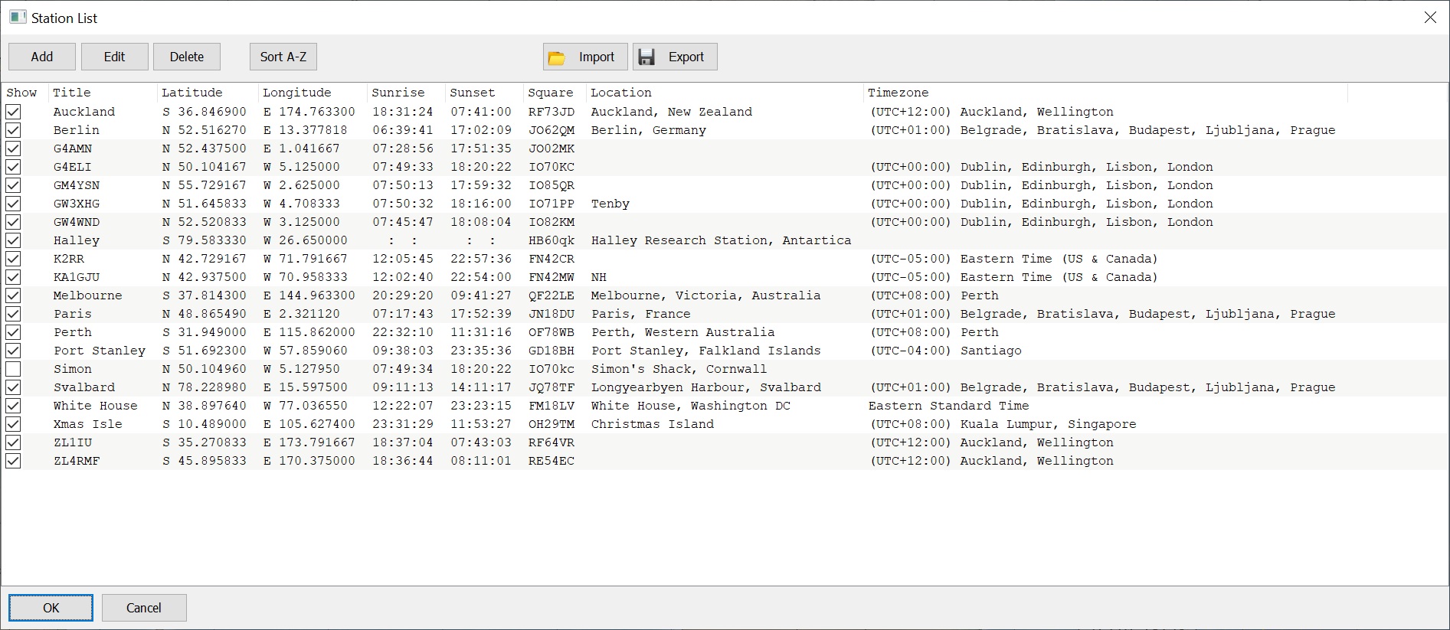
Task: Close the Station List window
Action: point(1430,18)
